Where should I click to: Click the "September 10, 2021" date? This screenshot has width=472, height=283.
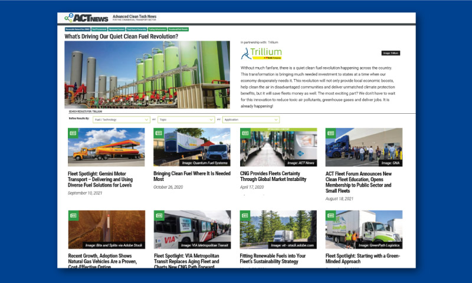point(85,193)
